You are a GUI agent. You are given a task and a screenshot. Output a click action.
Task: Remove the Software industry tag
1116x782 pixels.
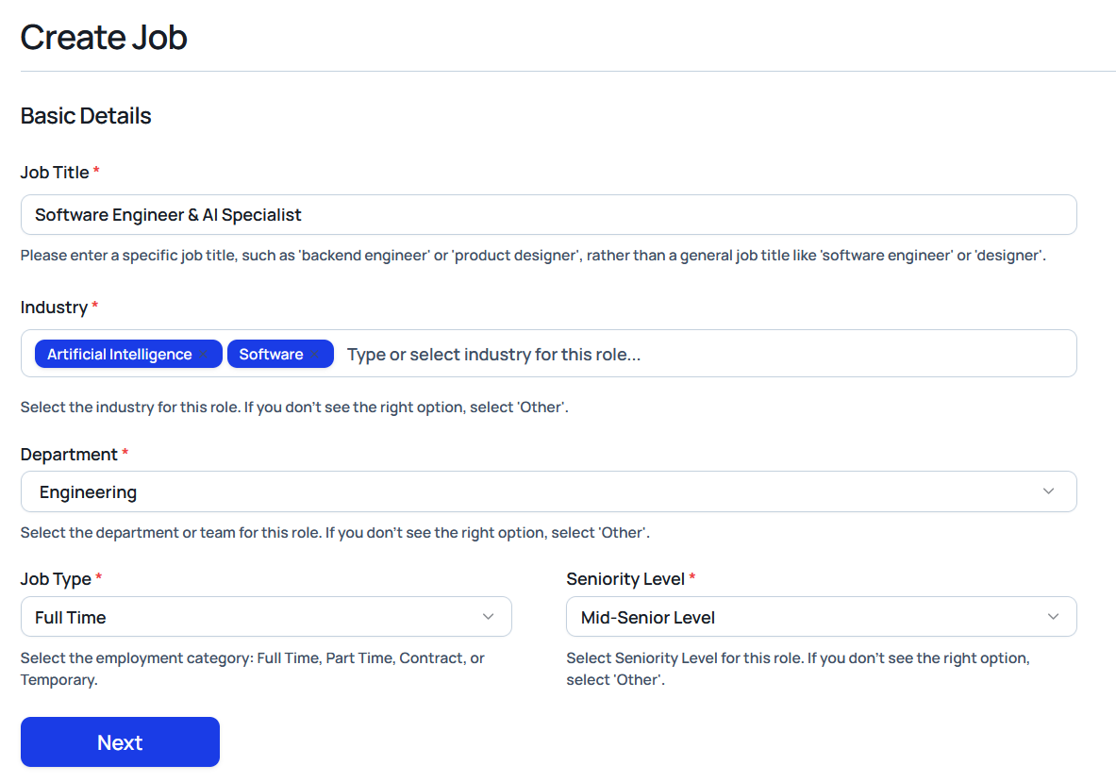315,355
